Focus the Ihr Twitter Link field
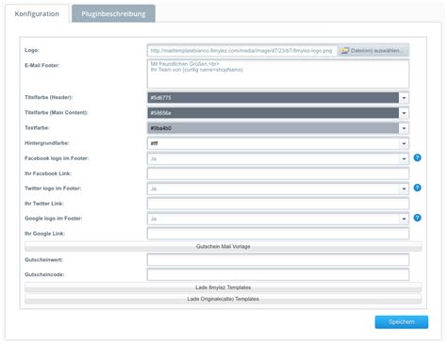 click(x=278, y=204)
